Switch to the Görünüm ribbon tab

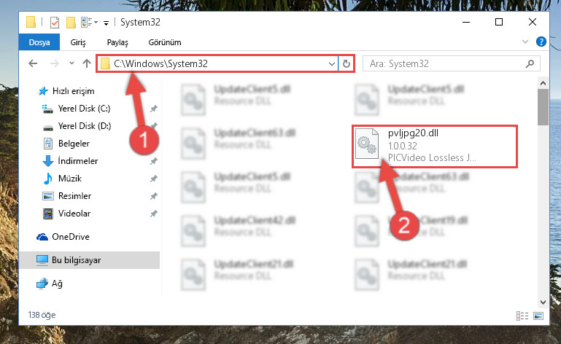[x=165, y=42]
